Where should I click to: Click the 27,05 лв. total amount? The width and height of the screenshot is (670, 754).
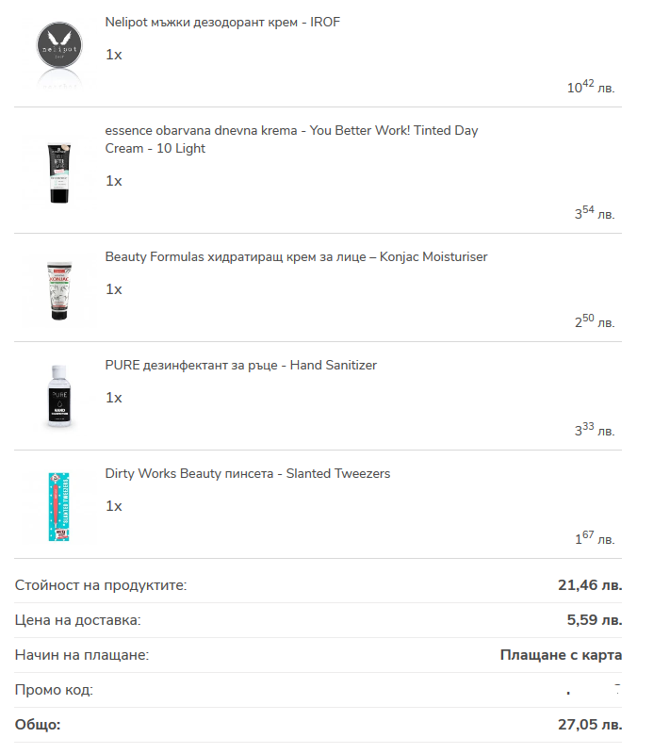click(590, 725)
